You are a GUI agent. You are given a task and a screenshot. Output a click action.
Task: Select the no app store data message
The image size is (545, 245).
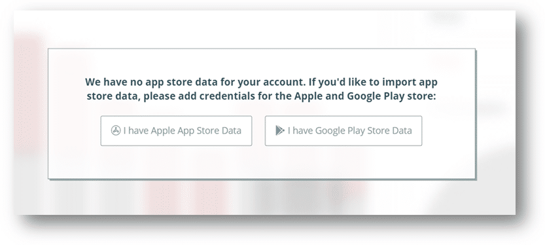coord(262,88)
